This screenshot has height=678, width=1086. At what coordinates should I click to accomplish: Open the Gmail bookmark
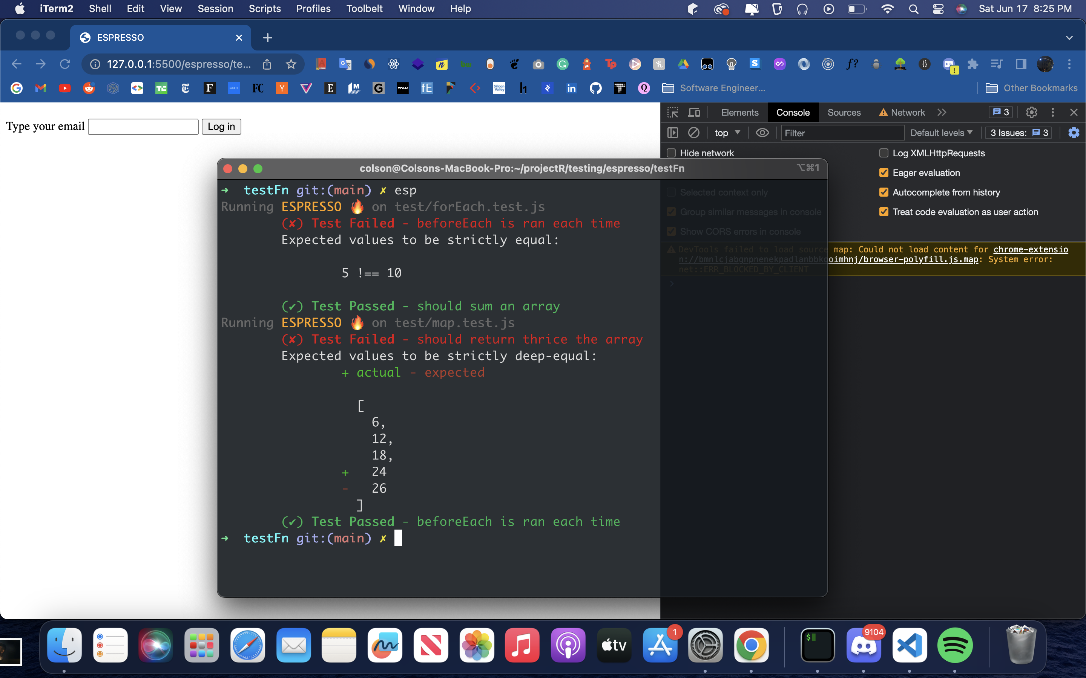[x=41, y=89]
